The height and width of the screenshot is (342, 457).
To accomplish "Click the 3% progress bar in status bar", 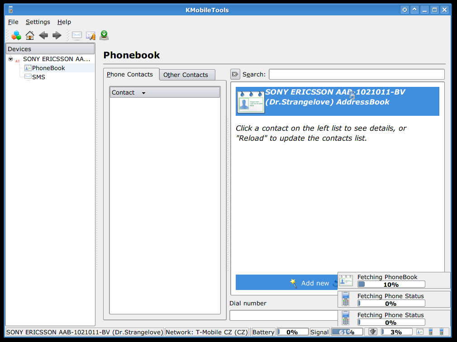I will pyautogui.click(x=397, y=332).
